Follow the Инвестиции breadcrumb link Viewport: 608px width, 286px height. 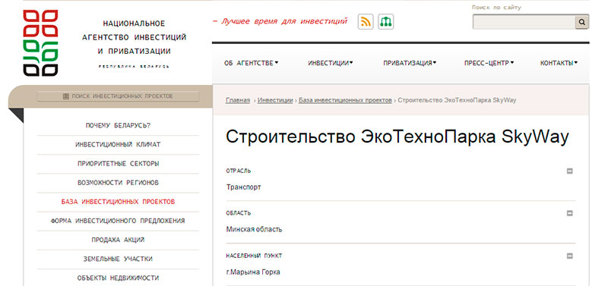[x=275, y=100]
